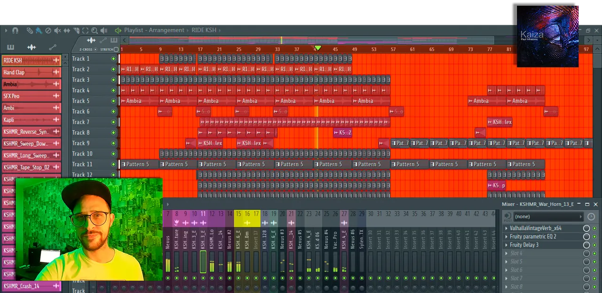Select SFX Peo in the picker list
The image size is (602, 293).
[32, 96]
